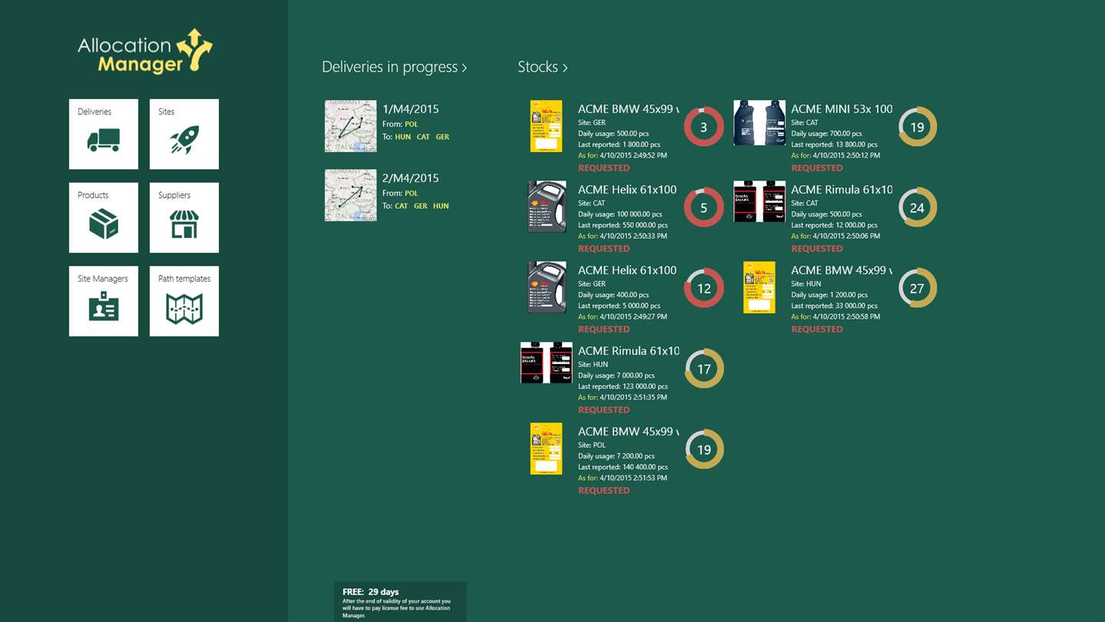This screenshot has height=622, width=1105.
Task: Open ACME MINI 53x100 product image
Action: [759, 123]
